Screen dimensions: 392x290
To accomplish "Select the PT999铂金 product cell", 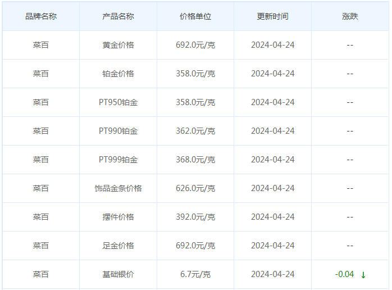I will 118,160.
